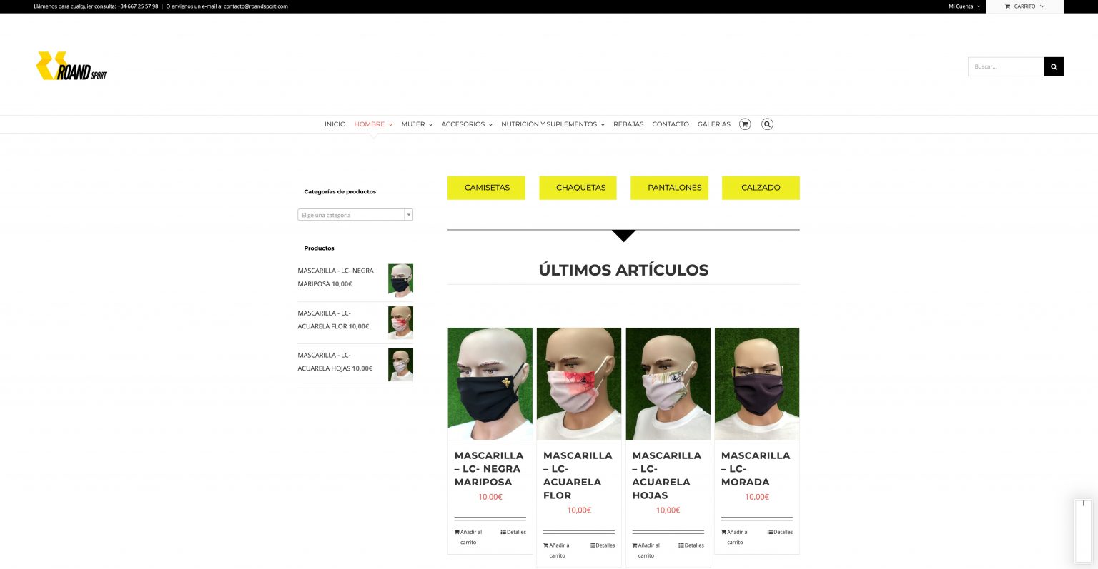The height and width of the screenshot is (569, 1098).
Task: Click the yellow Camisetas button
Action: (x=486, y=188)
